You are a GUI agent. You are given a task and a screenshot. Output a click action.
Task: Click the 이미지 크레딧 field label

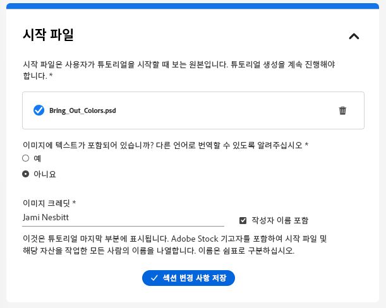click(x=49, y=203)
